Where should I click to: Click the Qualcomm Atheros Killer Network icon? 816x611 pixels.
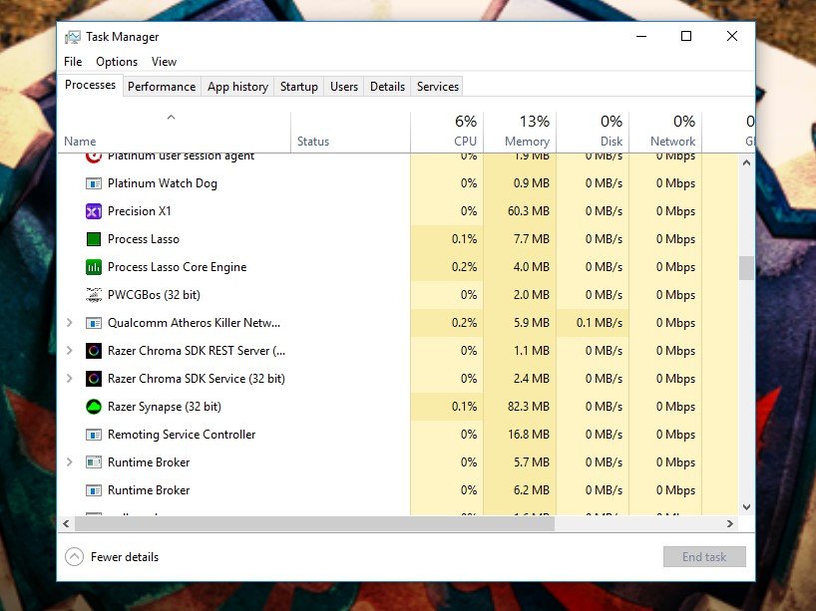coord(93,323)
